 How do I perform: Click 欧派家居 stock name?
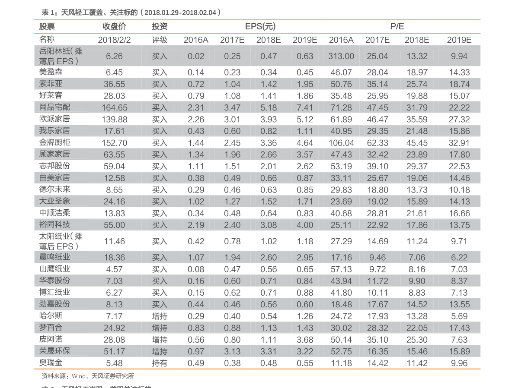(54, 119)
